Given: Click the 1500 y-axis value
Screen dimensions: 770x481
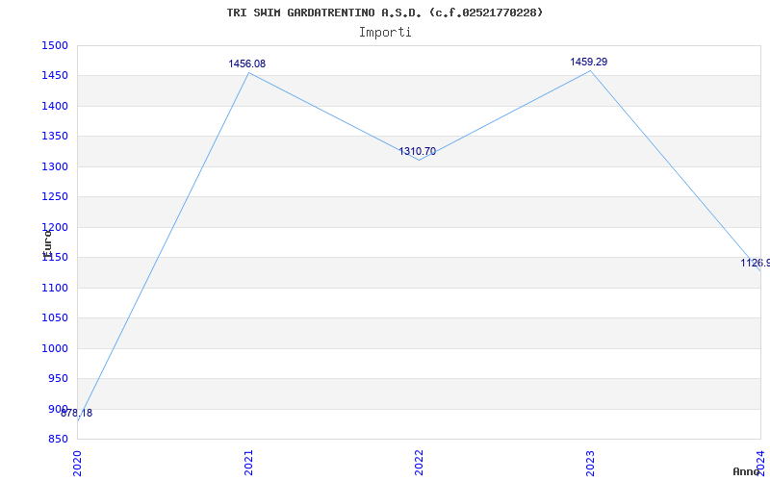Looking at the screenshot, I should click(55, 45).
